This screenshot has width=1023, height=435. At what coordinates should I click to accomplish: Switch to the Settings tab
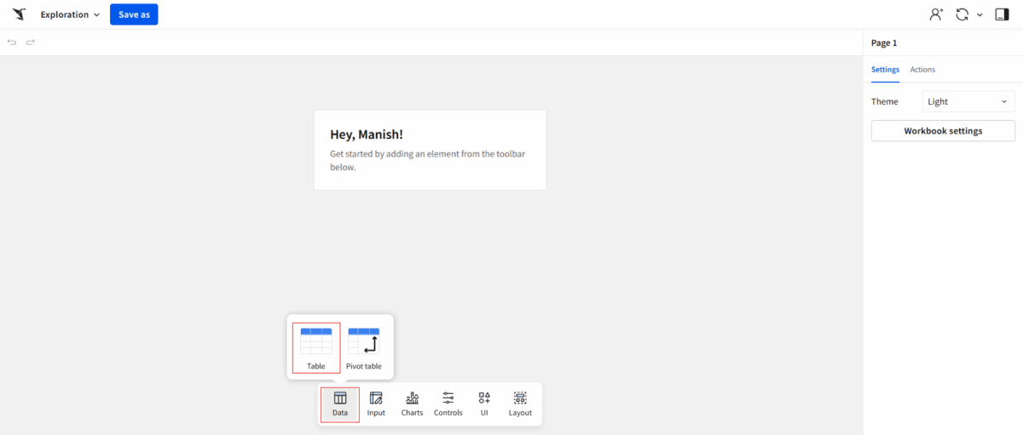[885, 70]
